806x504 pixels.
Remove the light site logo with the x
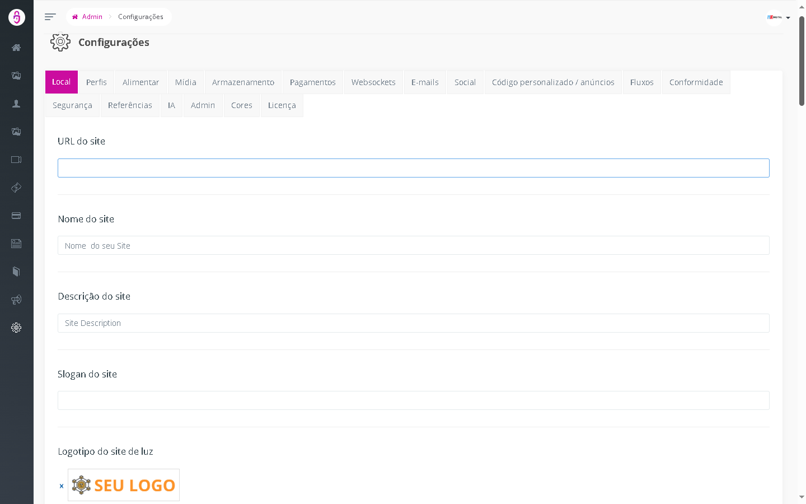[x=62, y=486]
